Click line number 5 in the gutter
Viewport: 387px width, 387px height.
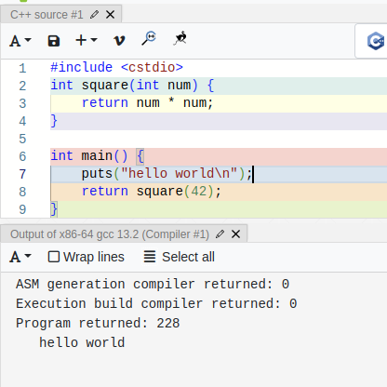22,139
